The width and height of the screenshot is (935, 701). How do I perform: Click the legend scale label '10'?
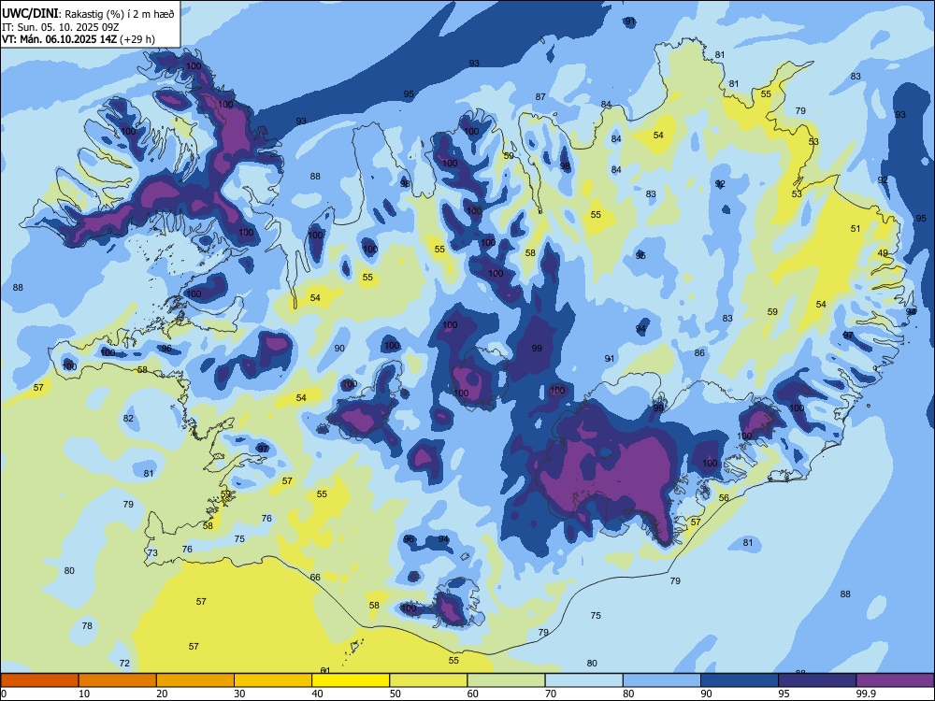point(84,694)
